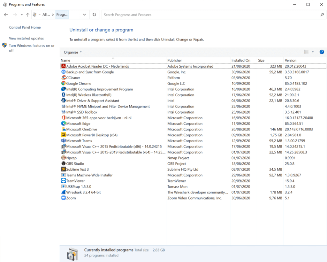
Task: Click the Microsoft Teams icon
Action: click(x=64, y=141)
